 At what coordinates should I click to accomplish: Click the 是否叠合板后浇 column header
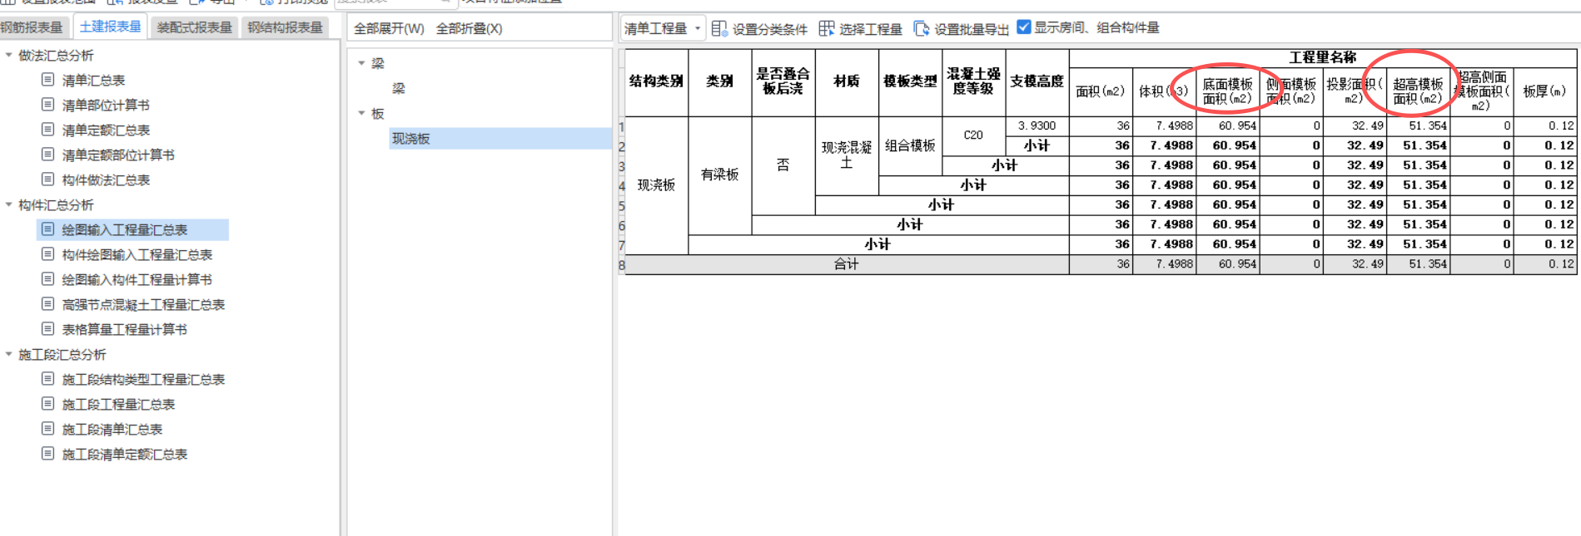783,82
